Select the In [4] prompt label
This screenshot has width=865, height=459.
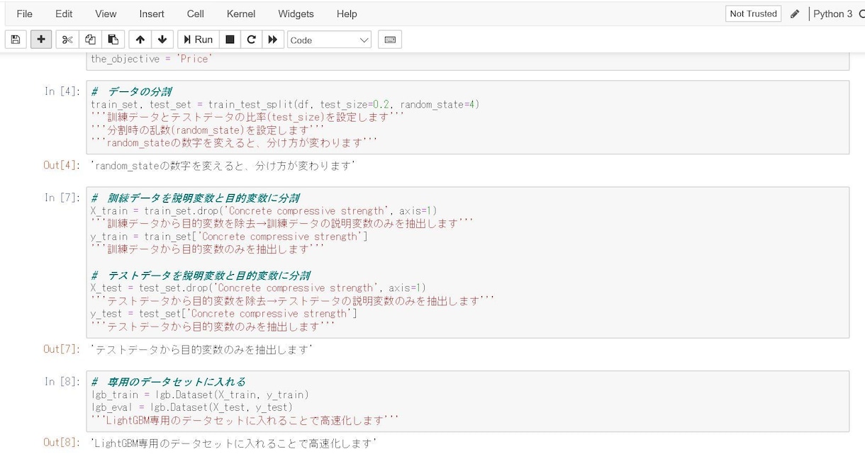(x=62, y=91)
